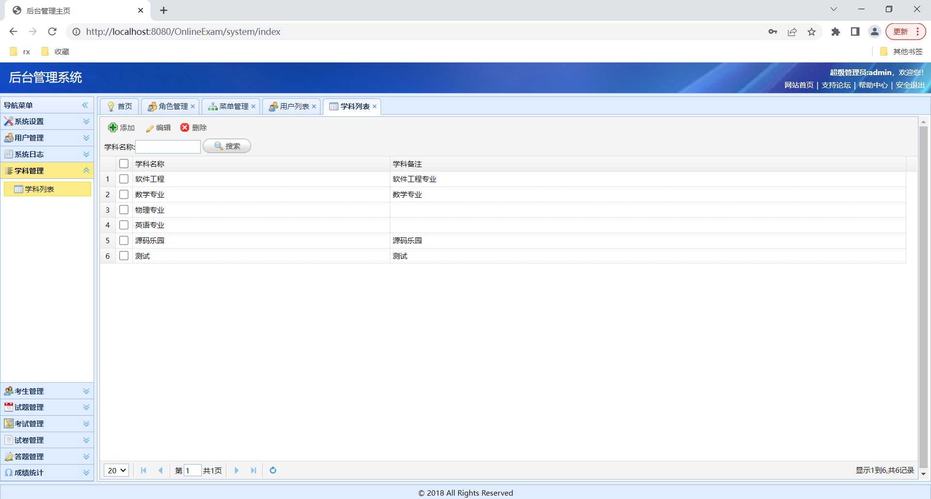Bookmark this page with the star icon
Viewport: 931px width, 499px height.
coord(811,32)
